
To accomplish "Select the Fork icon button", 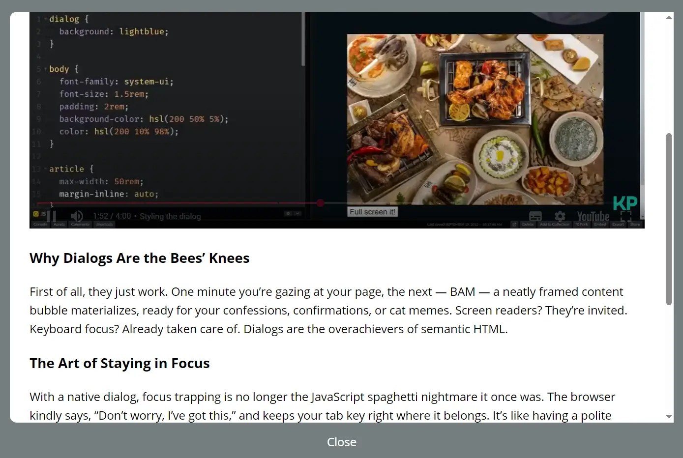I will pyautogui.click(x=582, y=224).
